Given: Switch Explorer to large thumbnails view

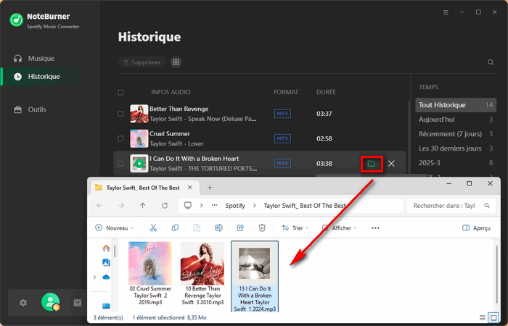Looking at the screenshot, I should tap(493, 317).
